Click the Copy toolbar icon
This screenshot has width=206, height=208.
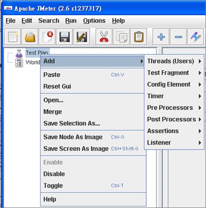pyautogui.click(x=121, y=37)
